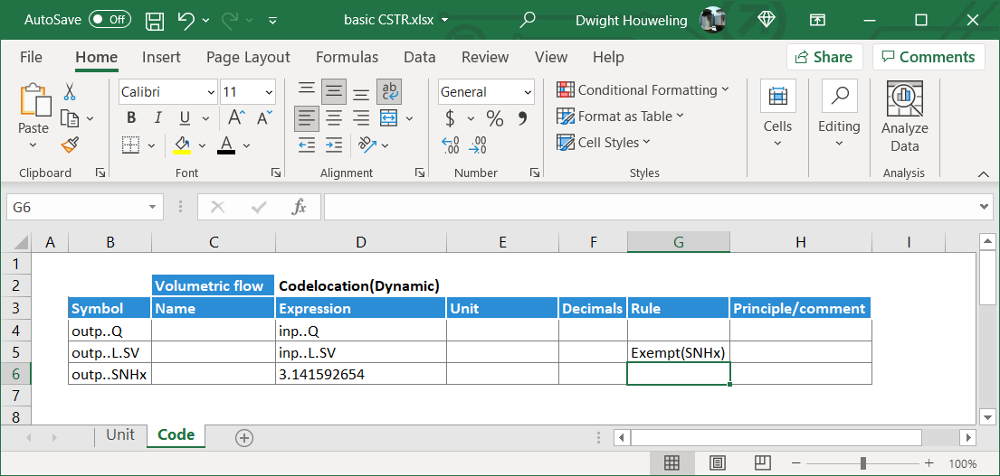Click the Insert Function fx icon
The height and width of the screenshot is (476, 1000).
pos(299,207)
